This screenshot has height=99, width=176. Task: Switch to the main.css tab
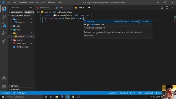coord(63,7)
